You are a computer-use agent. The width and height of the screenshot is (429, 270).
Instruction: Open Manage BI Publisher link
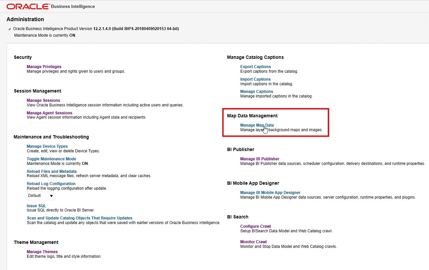click(260, 159)
